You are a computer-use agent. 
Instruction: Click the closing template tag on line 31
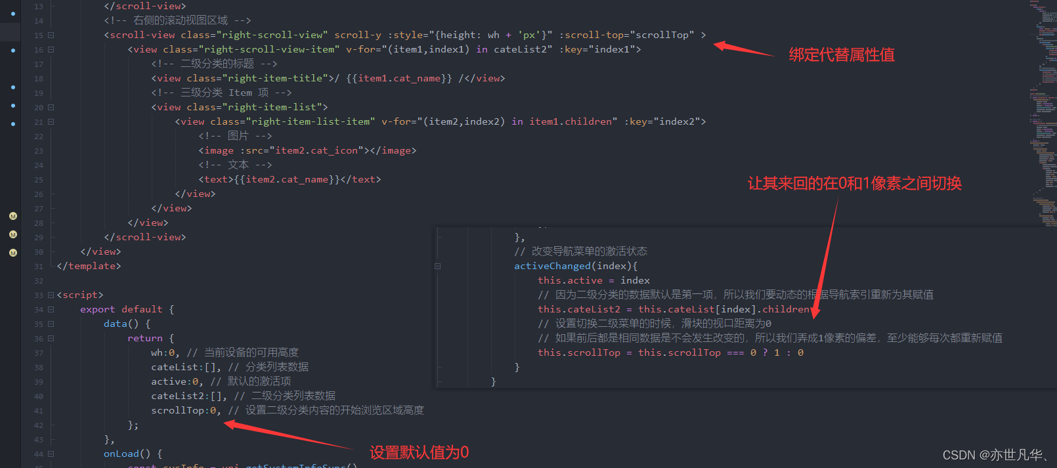coord(89,266)
